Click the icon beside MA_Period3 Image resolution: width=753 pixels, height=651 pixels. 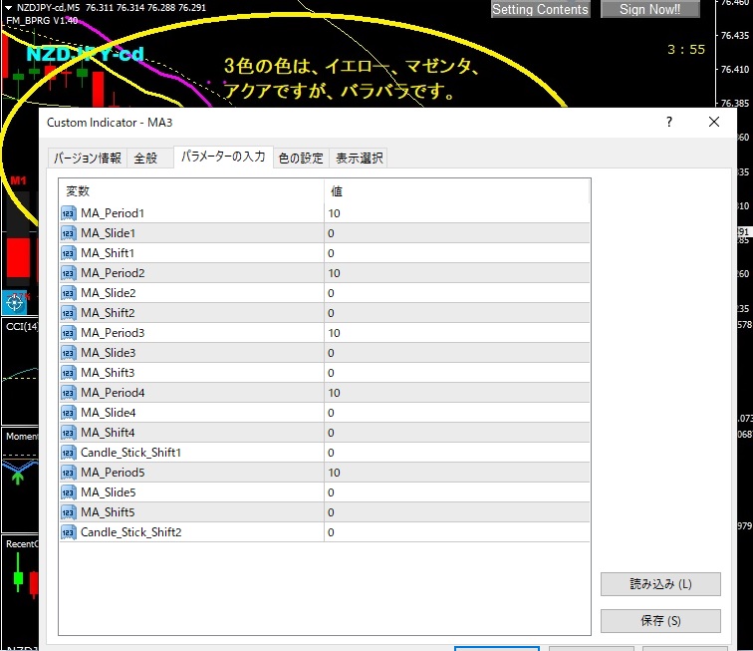[69, 333]
